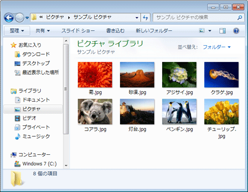Click the 8 個の項目 status text

[45, 174]
